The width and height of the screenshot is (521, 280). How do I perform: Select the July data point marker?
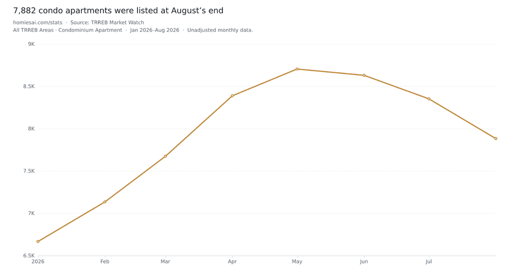pos(429,99)
